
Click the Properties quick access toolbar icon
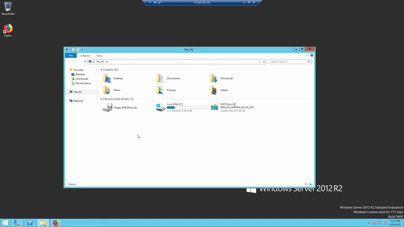(x=74, y=49)
